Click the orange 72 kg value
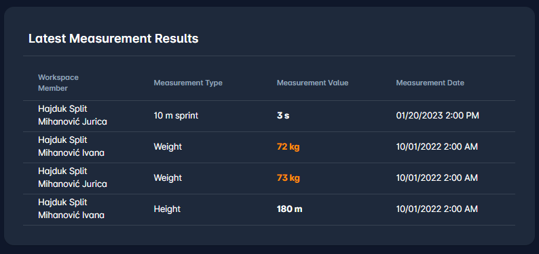This screenshot has height=254, width=539. pyautogui.click(x=288, y=147)
